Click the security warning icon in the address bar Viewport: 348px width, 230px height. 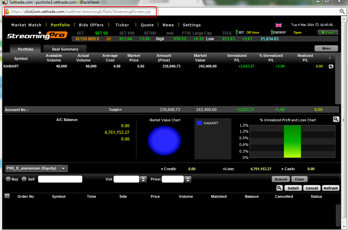pos(7,12)
